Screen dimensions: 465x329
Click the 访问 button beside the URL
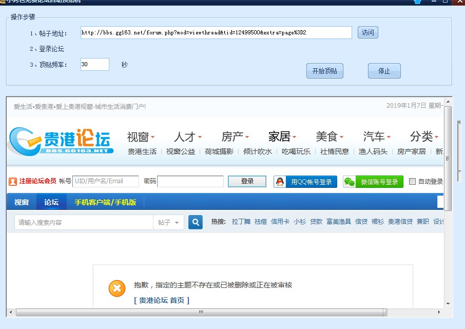[x=367, y=33]
